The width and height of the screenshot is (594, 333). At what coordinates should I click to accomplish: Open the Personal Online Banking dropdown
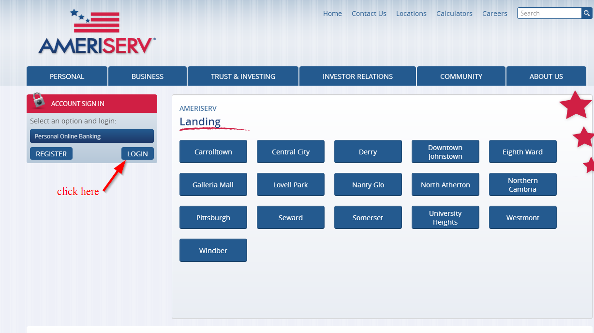[x=92, y=136]
